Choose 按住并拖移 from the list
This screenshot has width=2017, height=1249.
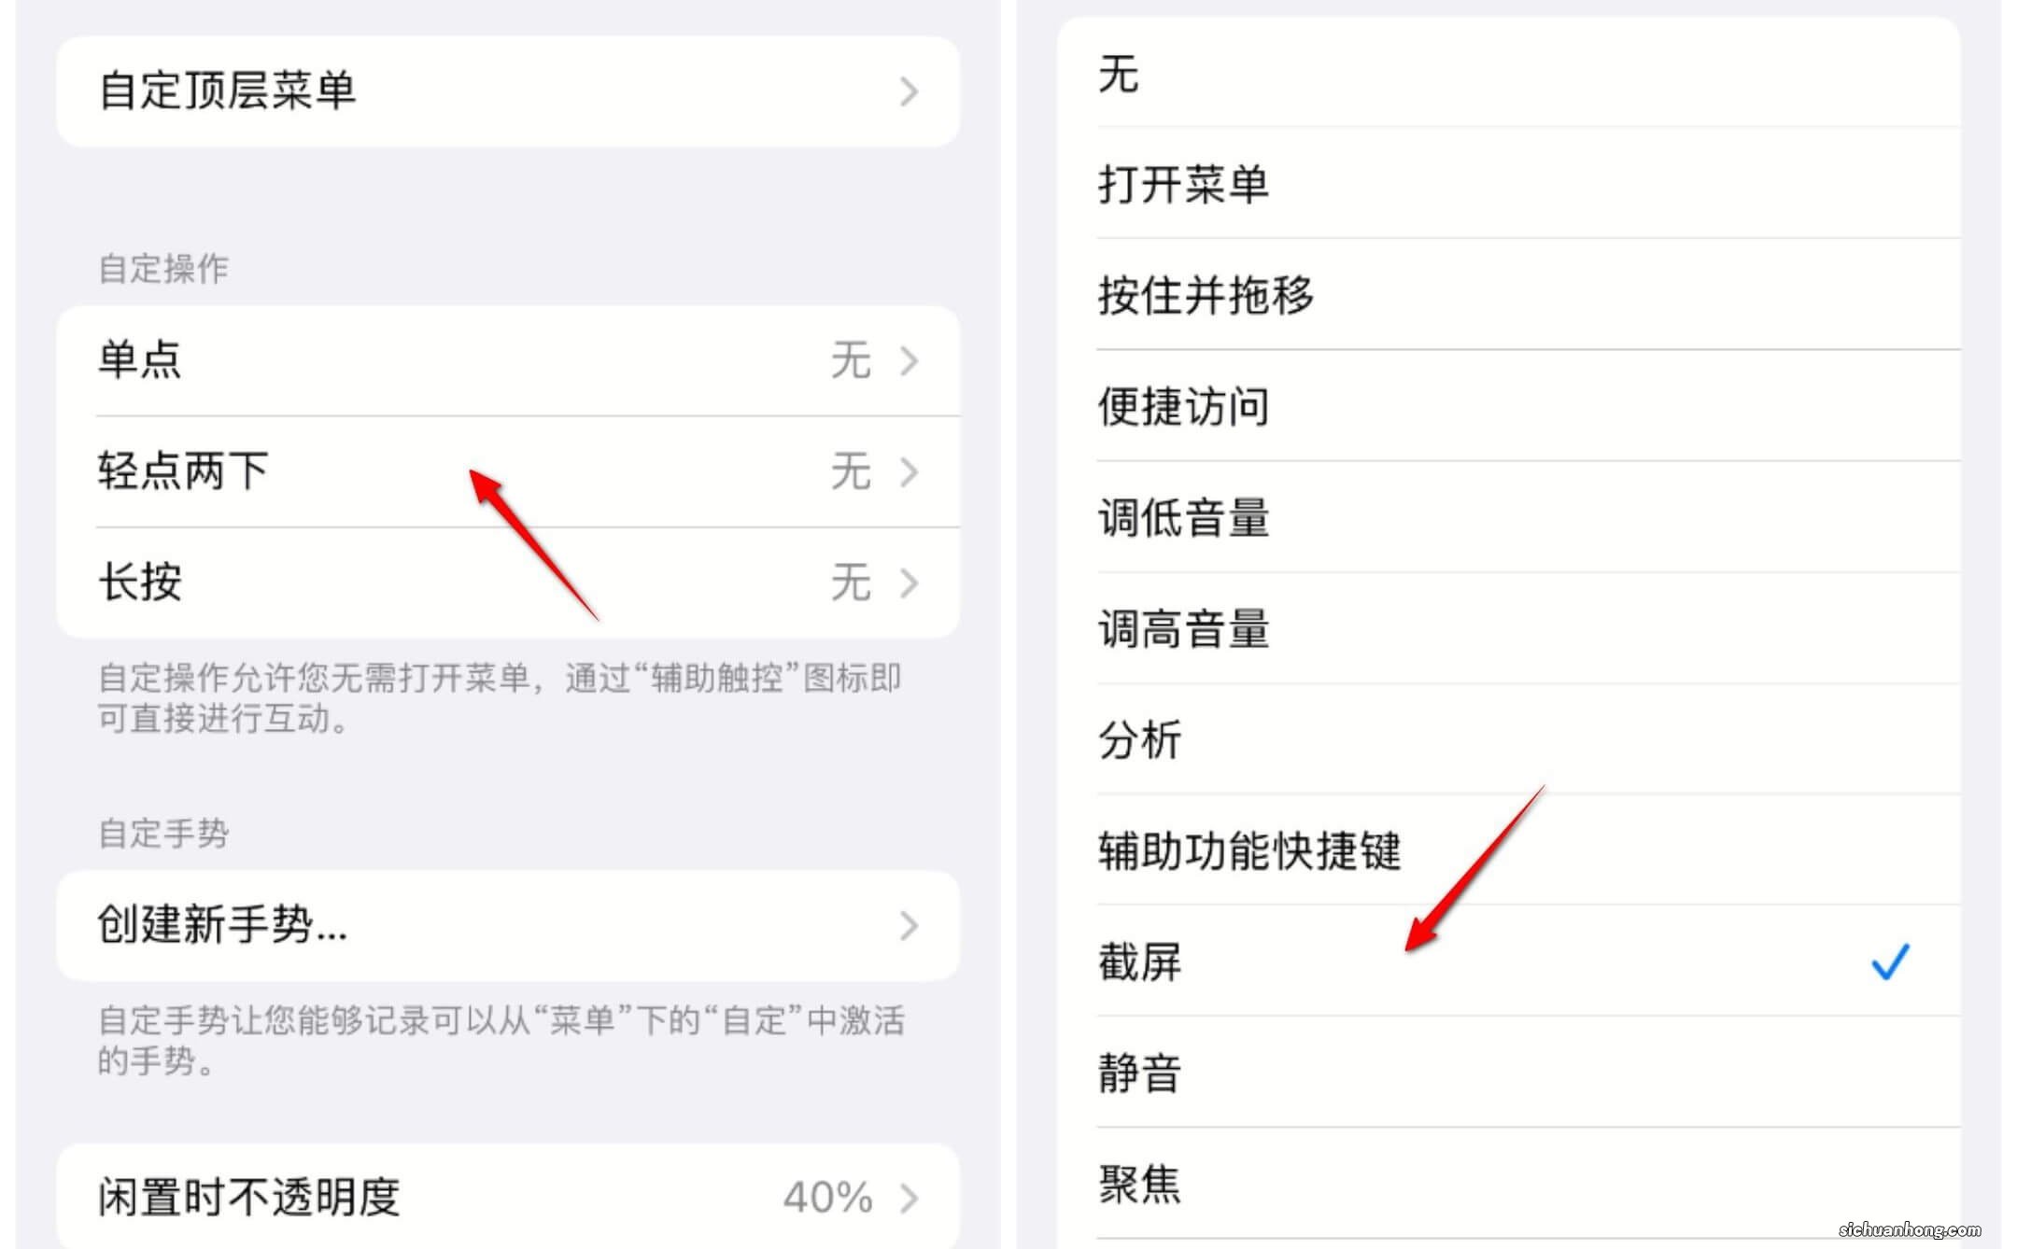(x=1508, y=294)
